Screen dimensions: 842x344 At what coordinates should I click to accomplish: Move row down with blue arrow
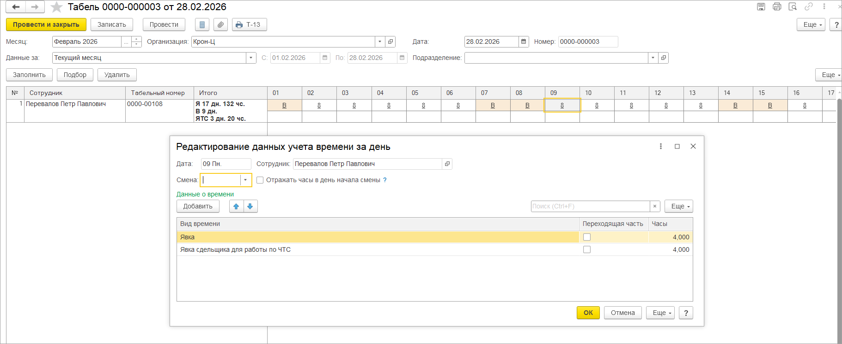(x=250, y=207)
